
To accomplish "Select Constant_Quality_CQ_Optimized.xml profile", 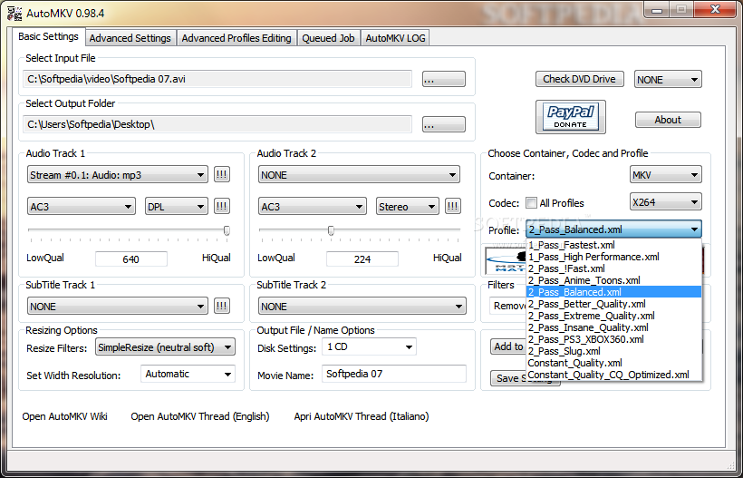I will (x=613, y=375).
